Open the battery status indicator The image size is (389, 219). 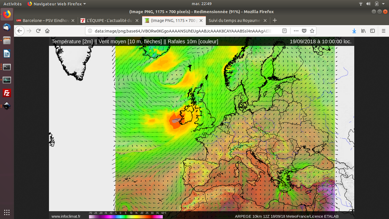click(x=377, y=4)
